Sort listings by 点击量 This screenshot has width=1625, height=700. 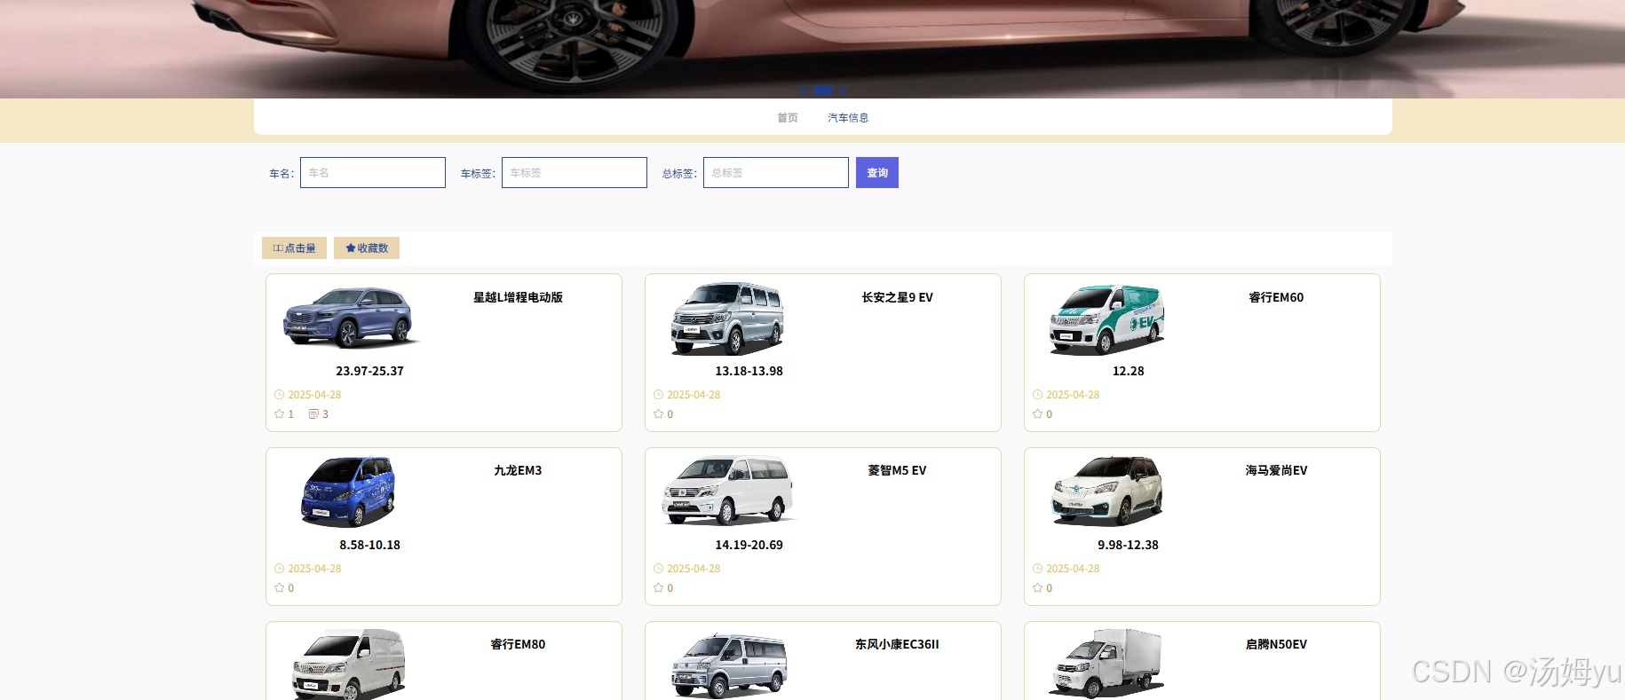[x=294, y=248]
